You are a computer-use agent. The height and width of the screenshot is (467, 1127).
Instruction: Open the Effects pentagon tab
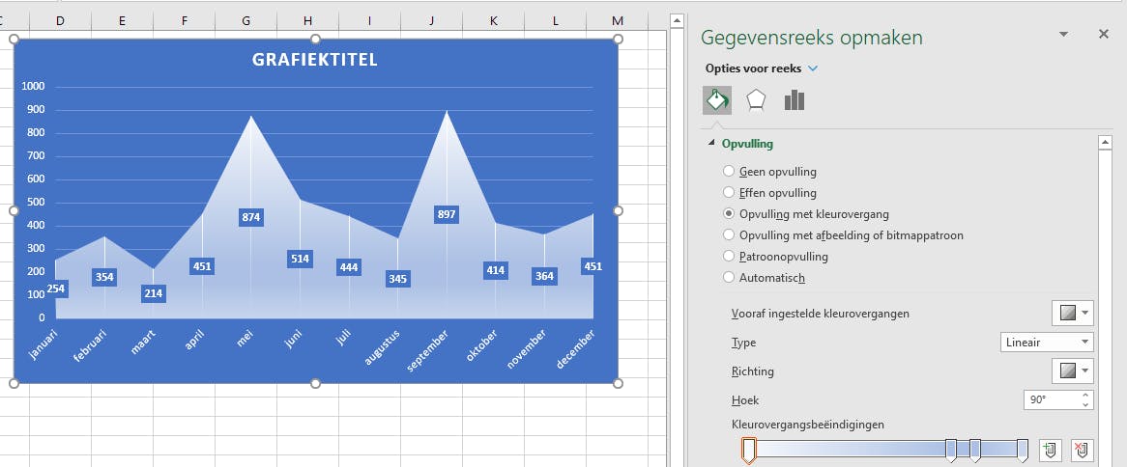coord(756,99)
